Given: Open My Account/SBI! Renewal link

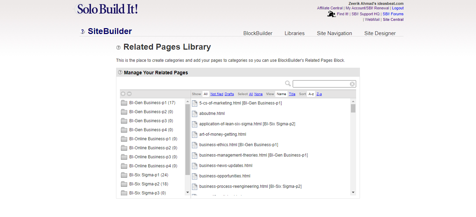Looking at the screenshot, I should tap(367, 8).
